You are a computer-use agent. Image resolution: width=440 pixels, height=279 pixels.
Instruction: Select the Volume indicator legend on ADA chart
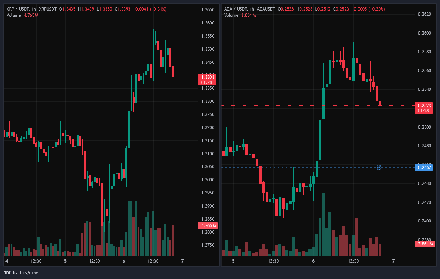pyautogui.click(x=240, y=15)
